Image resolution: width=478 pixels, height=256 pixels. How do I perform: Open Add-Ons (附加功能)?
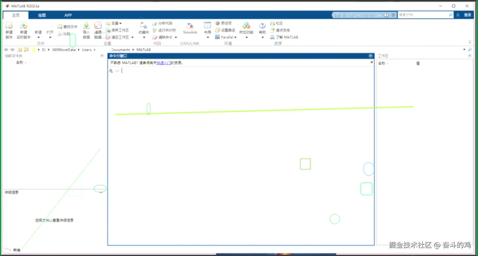(x=246, y=30)
